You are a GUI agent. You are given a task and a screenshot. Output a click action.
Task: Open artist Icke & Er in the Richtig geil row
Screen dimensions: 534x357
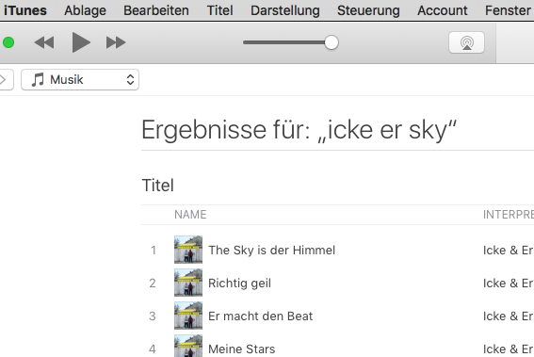point(509,284)
